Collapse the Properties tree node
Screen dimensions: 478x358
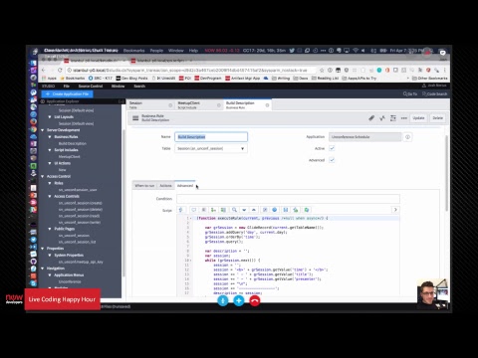point(42,249)
